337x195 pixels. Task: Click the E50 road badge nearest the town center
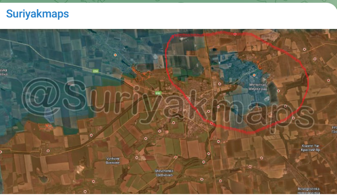click(157, 93)
